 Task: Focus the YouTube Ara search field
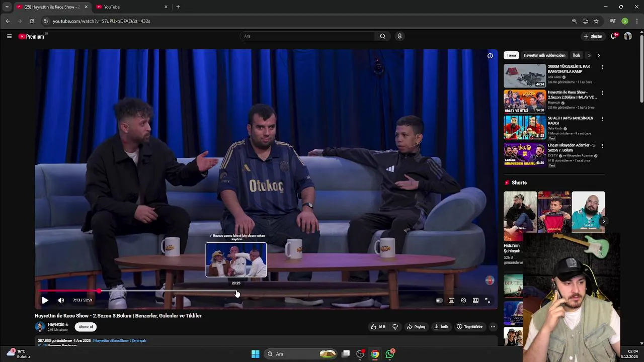click(x=307, y=36)
